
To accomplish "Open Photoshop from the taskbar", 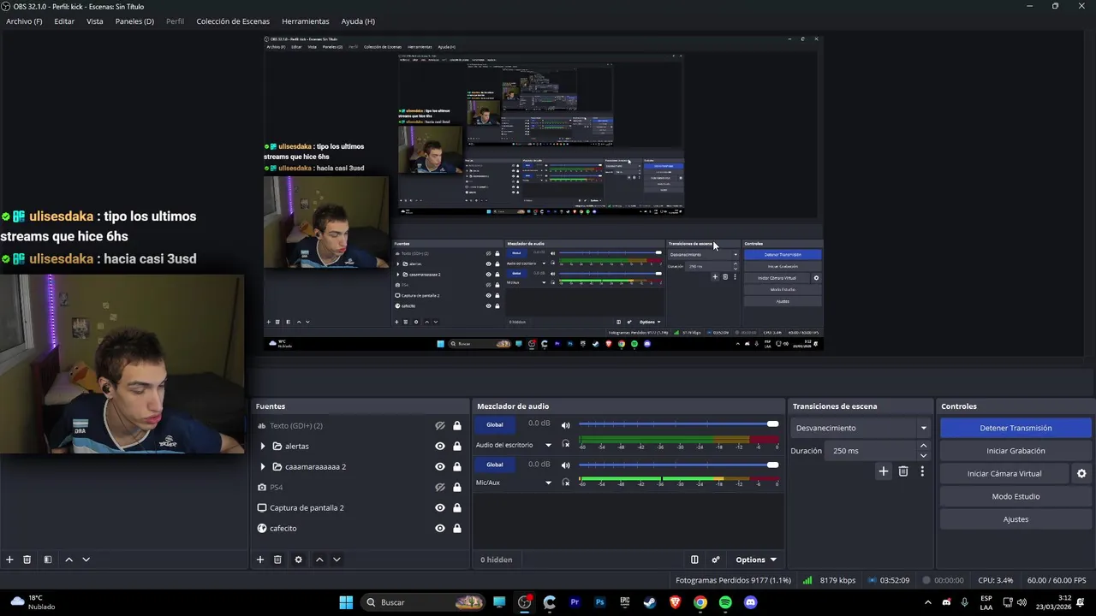I will 599,602.
